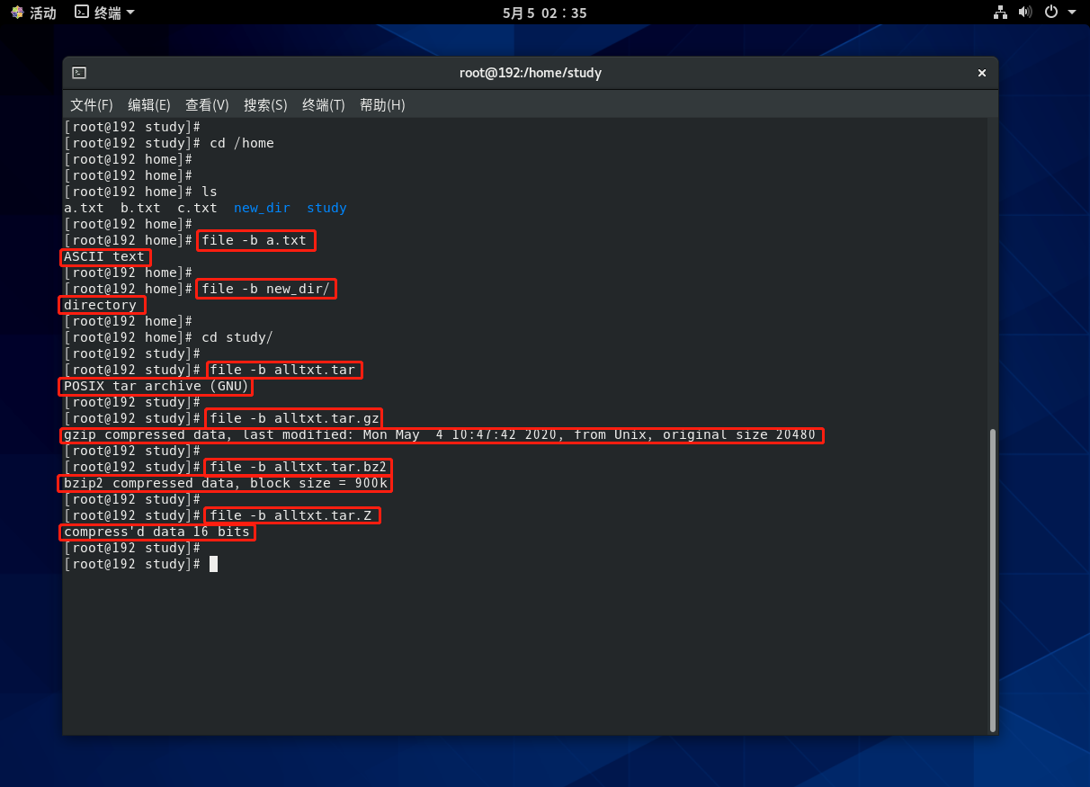This screenshot has height=787, width=1090.
Task: Open the 帮助(H) menu
Action: (x=382, y=105)
